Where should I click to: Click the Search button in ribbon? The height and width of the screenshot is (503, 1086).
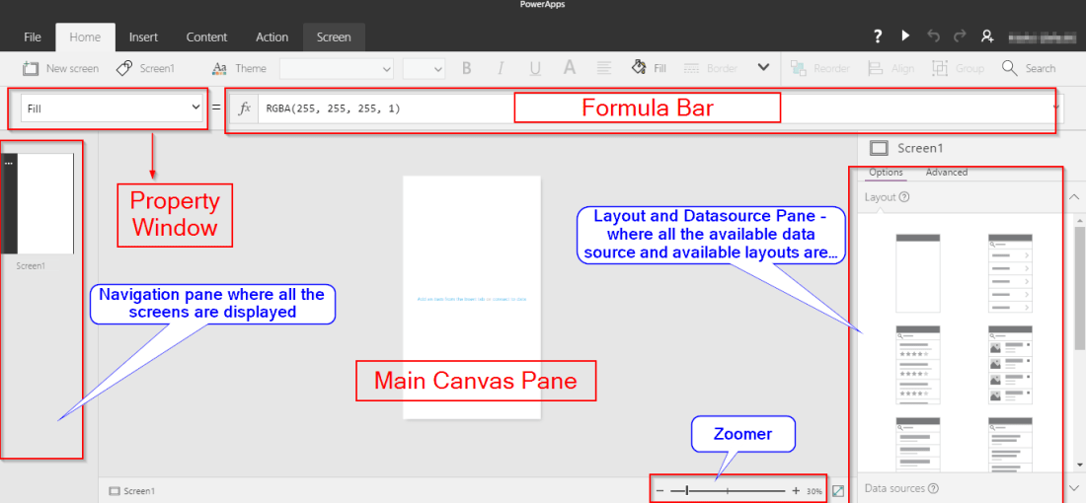coord(1029,68)
